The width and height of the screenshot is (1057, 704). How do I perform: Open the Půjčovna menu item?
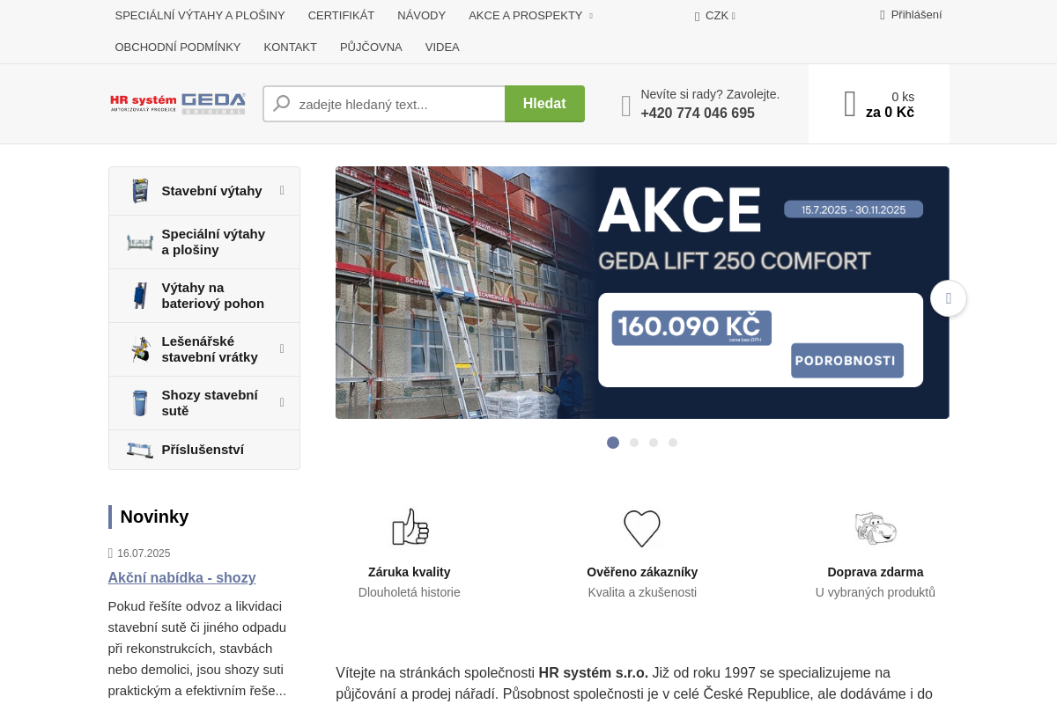(x=371, y=48)
